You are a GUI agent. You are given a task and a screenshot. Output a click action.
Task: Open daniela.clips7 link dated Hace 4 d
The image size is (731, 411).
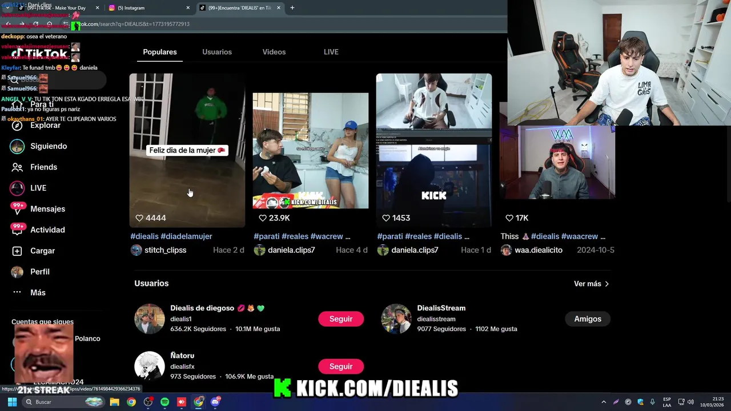click(291, 250)
